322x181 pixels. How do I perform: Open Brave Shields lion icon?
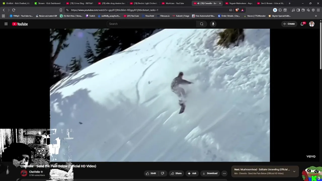point(237,10)
